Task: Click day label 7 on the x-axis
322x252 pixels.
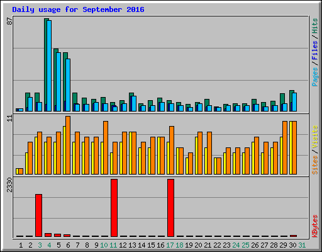Action: pyautogui.click(x=77, y=245)
